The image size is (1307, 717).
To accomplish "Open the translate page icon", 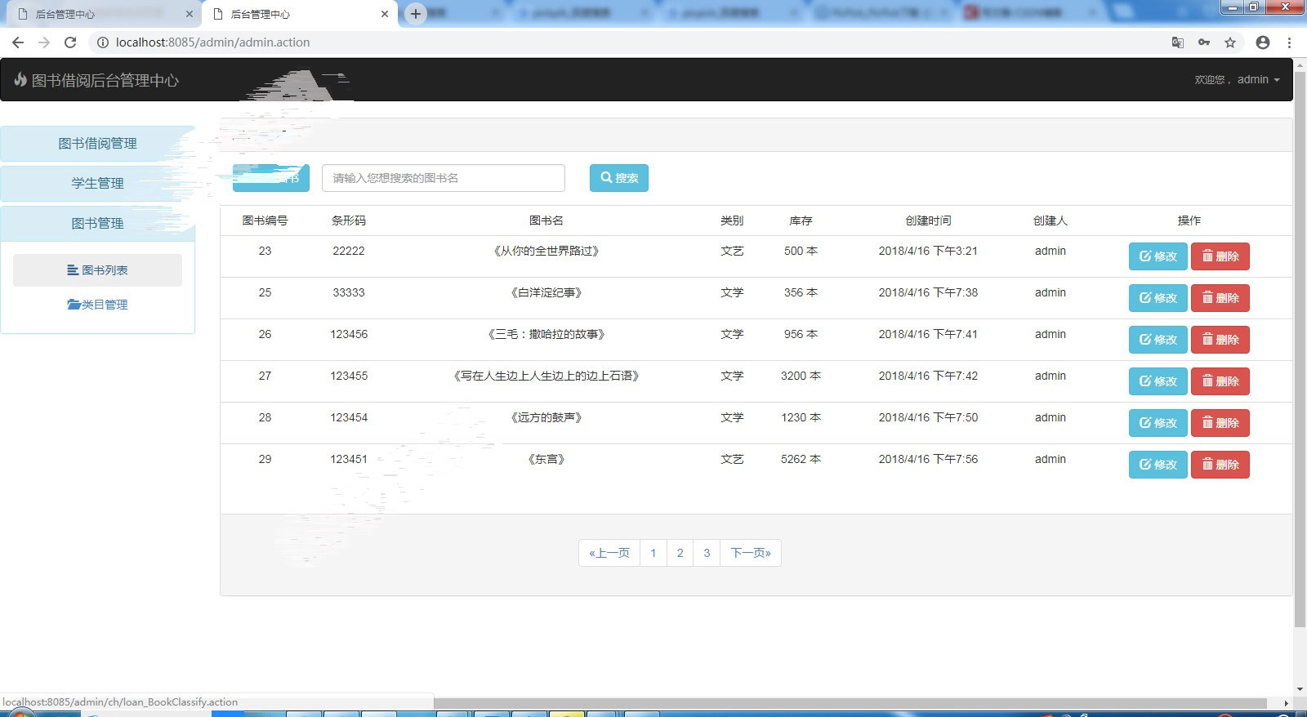I will [x=1177, y=42].
